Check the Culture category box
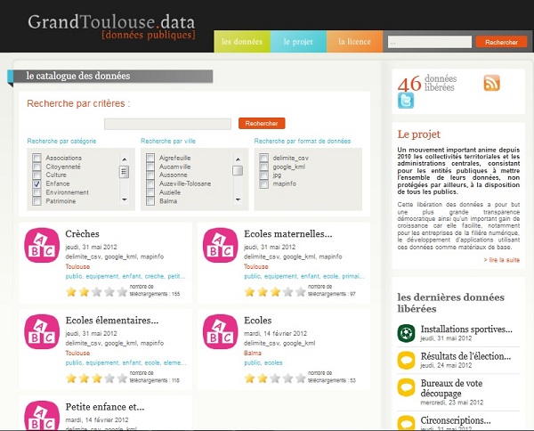534x431 pixels. pyautogui.click(x=36, y=175)
